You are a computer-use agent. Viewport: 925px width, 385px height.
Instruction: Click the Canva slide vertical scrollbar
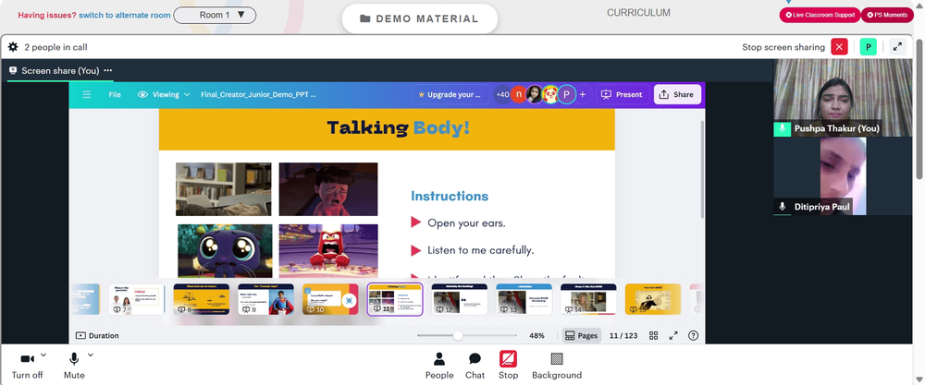(x=701, y=169)
